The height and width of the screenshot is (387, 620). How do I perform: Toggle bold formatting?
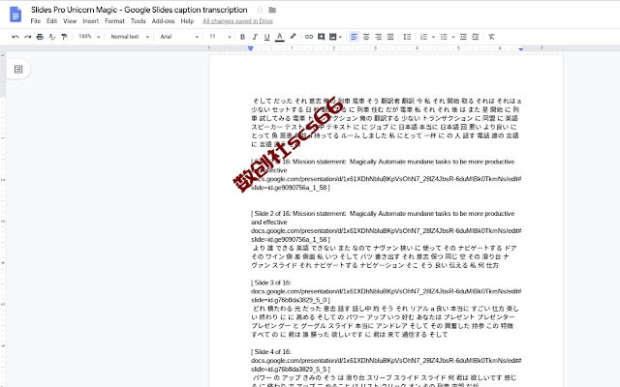tap(242, 37)
